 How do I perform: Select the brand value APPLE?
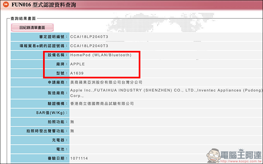pos(78,64)
